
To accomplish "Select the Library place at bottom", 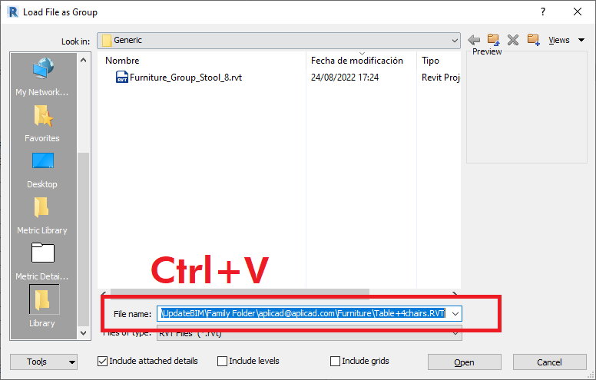I will click(x=42, y=307).
